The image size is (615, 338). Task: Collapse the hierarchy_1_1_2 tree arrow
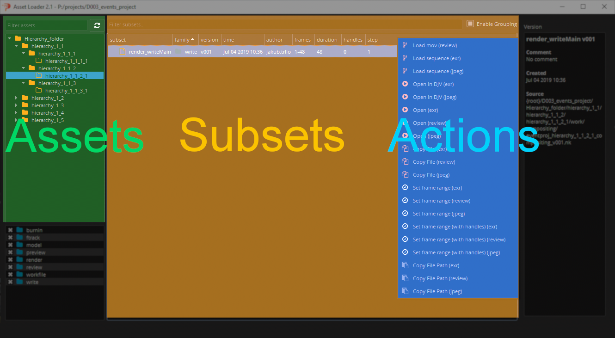coord(24,68)
